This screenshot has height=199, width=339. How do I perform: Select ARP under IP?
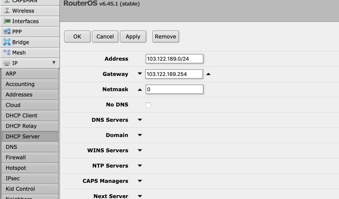click(x=30, y=74)
